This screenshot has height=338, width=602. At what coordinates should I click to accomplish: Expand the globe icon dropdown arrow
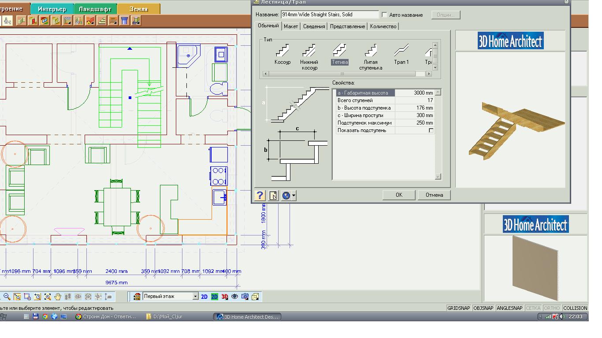(x=294, y=195)
